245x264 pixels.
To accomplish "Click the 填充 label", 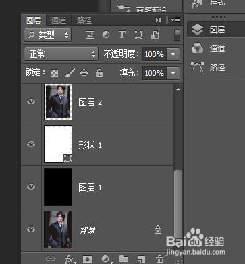I will (x=129, y=73).
